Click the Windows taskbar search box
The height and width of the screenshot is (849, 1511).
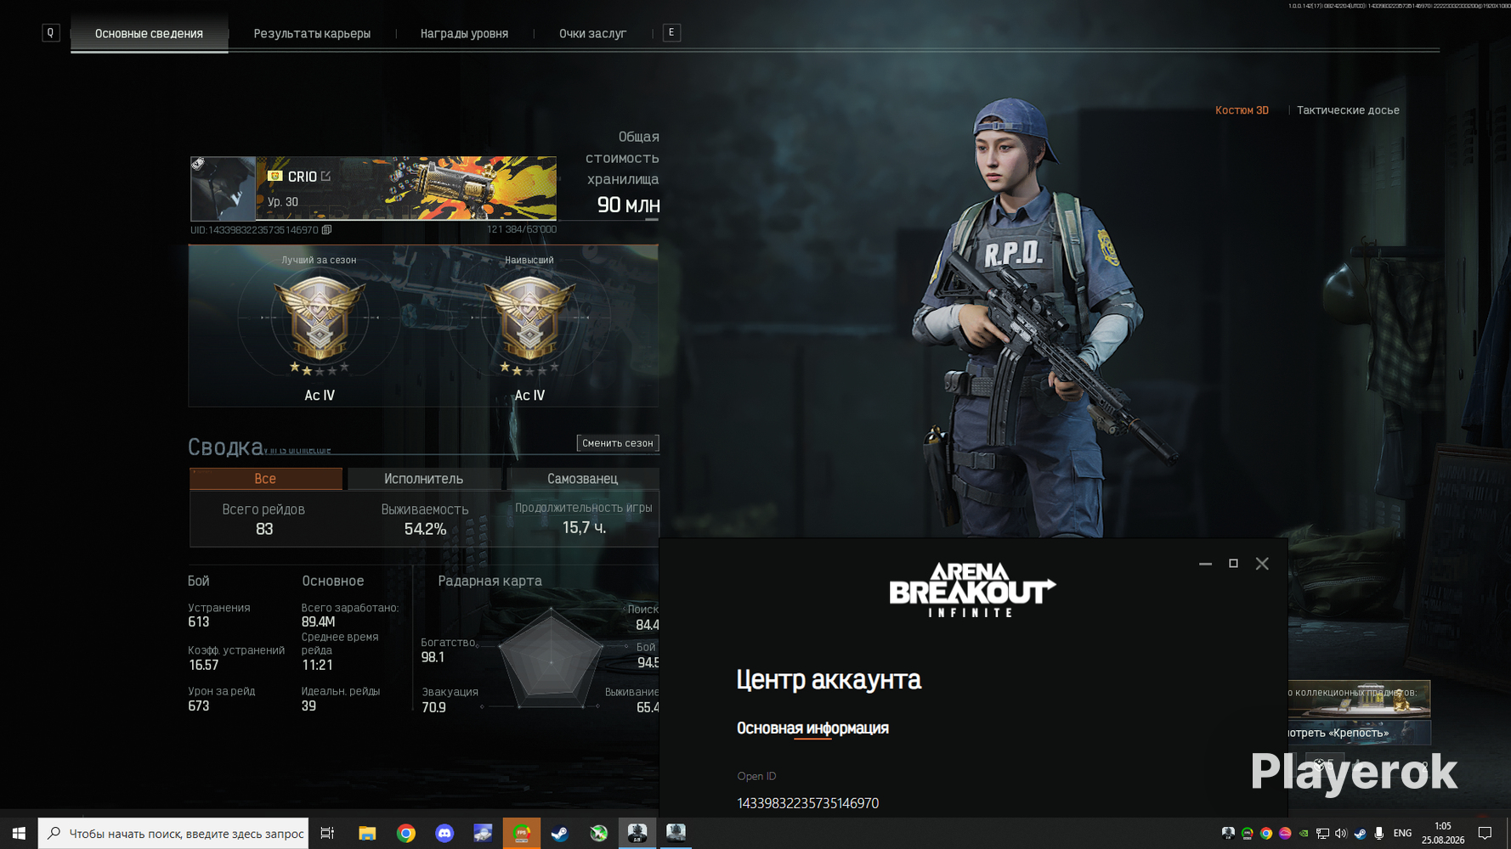[x=173, y=834]
